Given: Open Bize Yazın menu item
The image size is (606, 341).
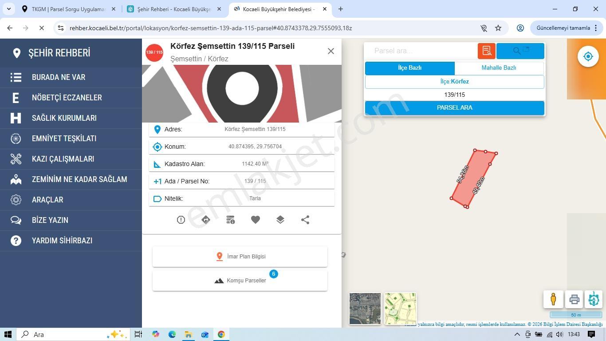Looking at the screenshot, I should click(71, 220).
